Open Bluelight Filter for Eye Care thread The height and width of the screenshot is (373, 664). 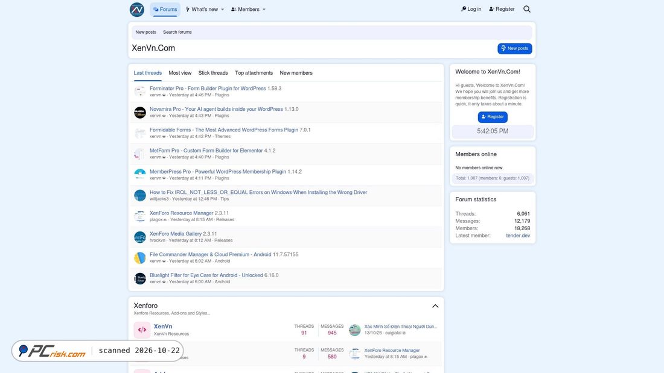206,275
